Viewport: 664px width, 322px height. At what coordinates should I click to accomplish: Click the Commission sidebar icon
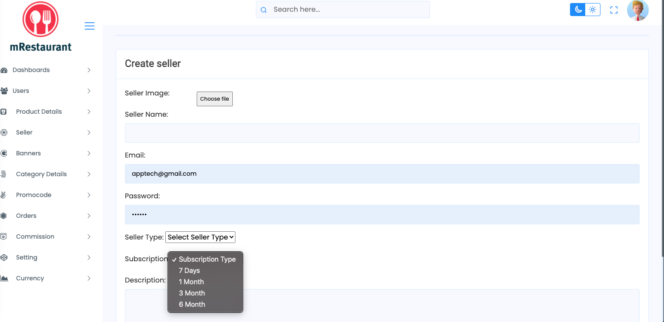click(x=3, y=237)
